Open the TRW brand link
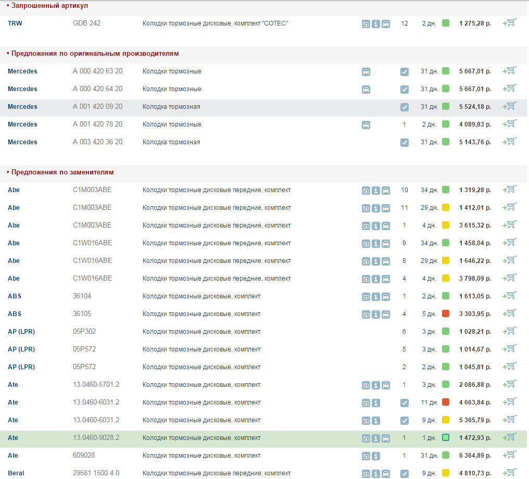Screen dimensions: 529x479 15,23
